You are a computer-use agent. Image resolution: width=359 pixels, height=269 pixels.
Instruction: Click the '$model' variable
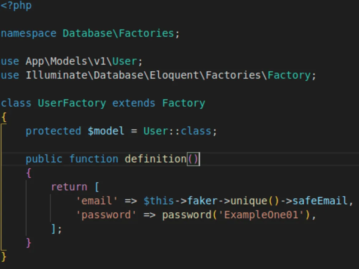(x=106, y=131)
